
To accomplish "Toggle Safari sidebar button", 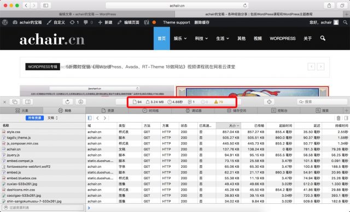I will (45, 5).
